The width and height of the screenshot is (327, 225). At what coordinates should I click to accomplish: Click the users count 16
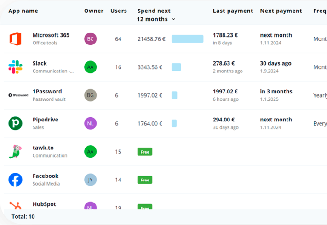118,67
